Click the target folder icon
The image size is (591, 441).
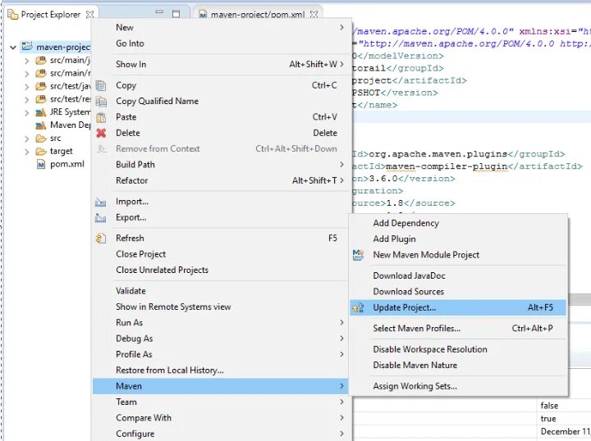41,152
